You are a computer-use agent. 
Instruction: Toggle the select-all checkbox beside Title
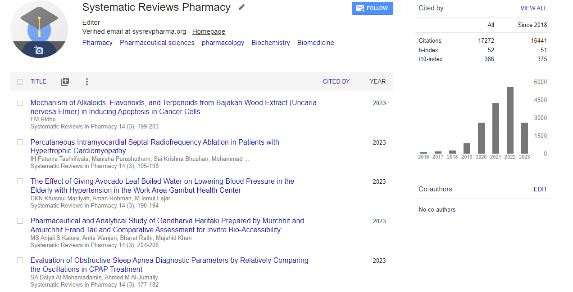(20, 82)
